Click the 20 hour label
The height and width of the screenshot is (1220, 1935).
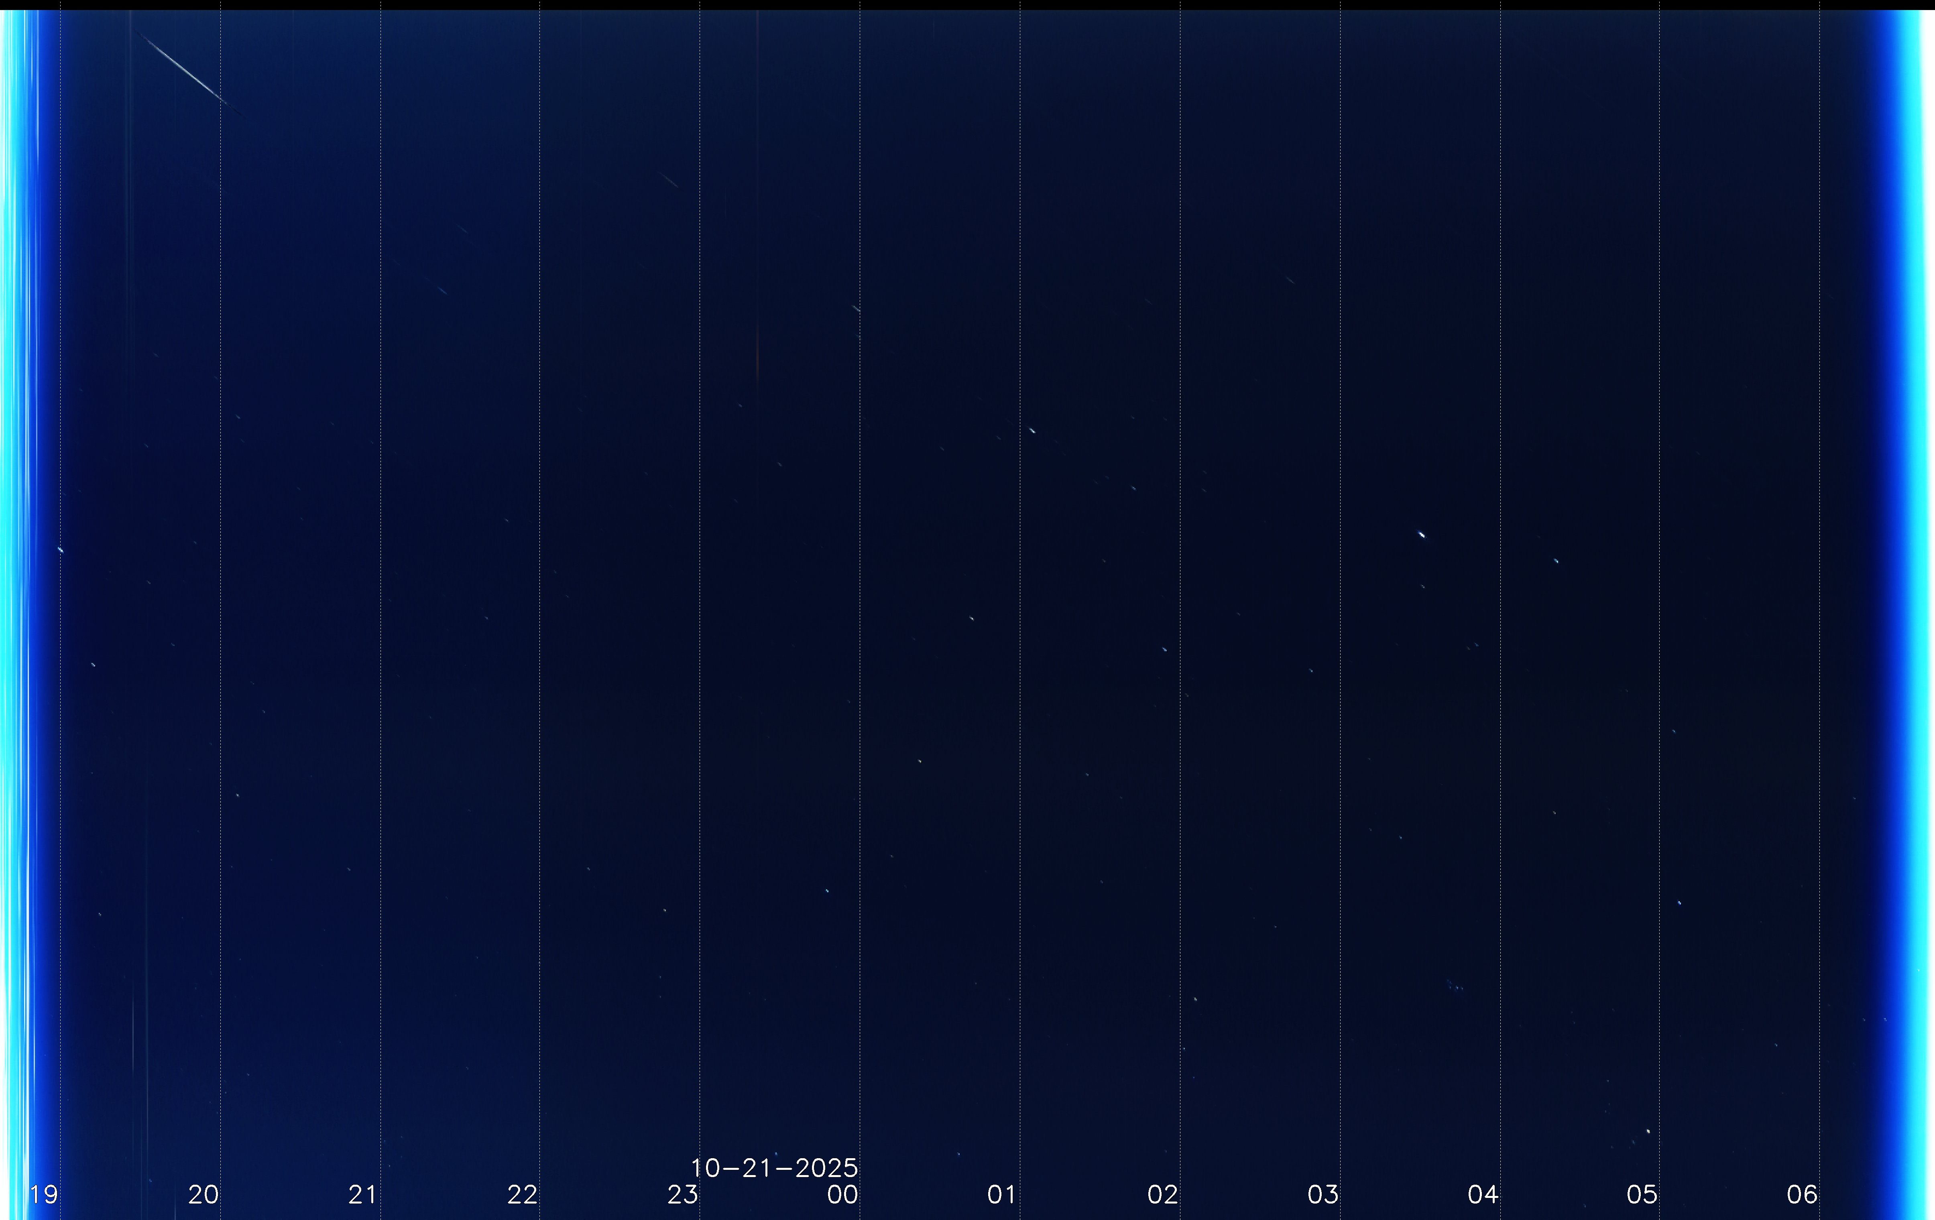click(203, 1194)
